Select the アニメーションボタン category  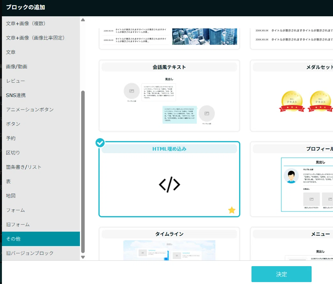(41, 110)
